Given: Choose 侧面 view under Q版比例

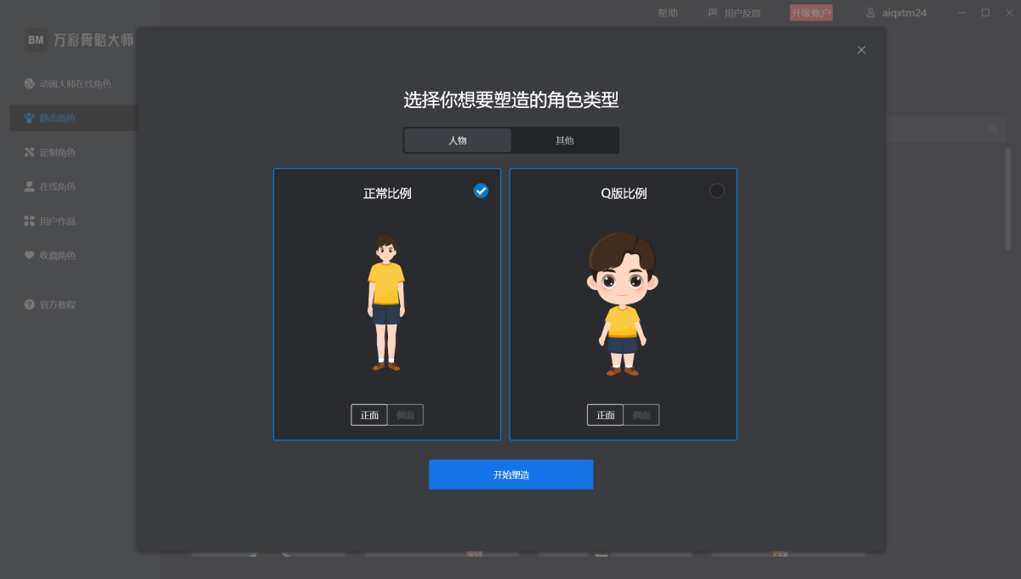Looking at the screenshot, I should click(642, 415).
